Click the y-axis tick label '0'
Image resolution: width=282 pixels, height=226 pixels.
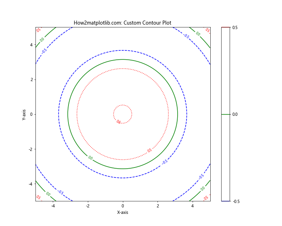click(x=31, y=114)
